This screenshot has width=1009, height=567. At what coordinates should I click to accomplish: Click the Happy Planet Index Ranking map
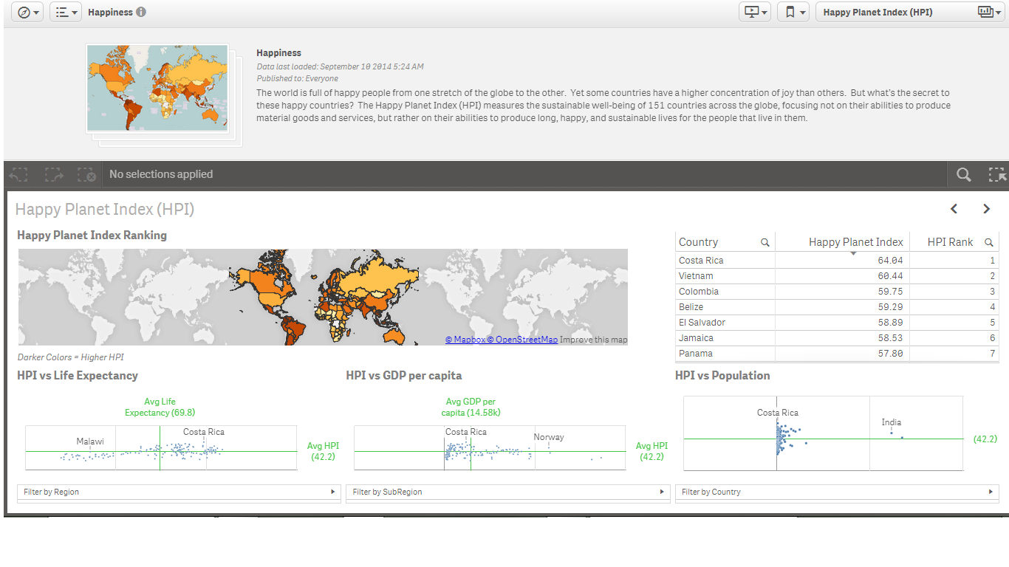[323, 297]
